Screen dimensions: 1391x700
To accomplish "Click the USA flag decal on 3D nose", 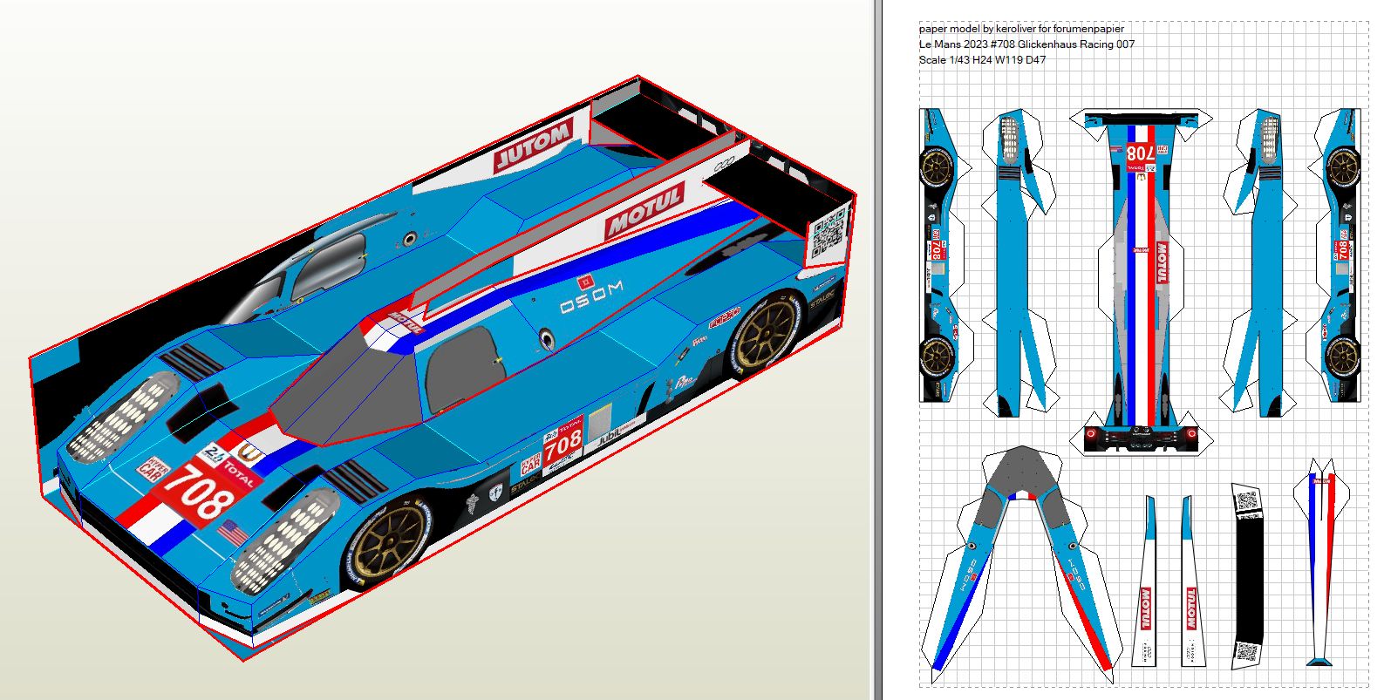I will point(233,531).
